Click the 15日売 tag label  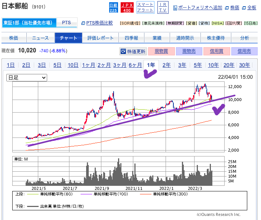coord(251,23)
